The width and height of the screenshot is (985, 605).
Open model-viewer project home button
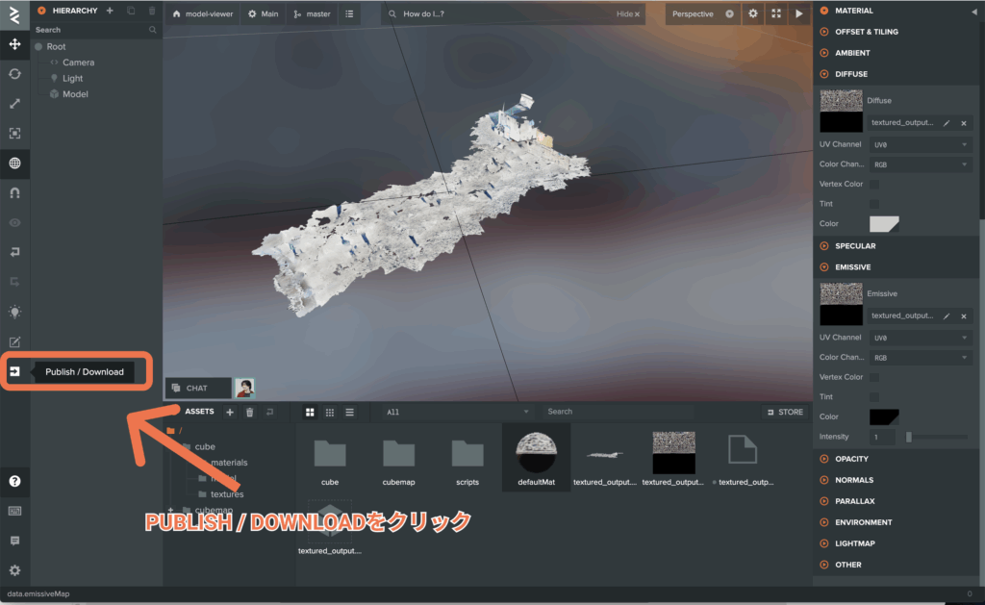pos(202,13)
